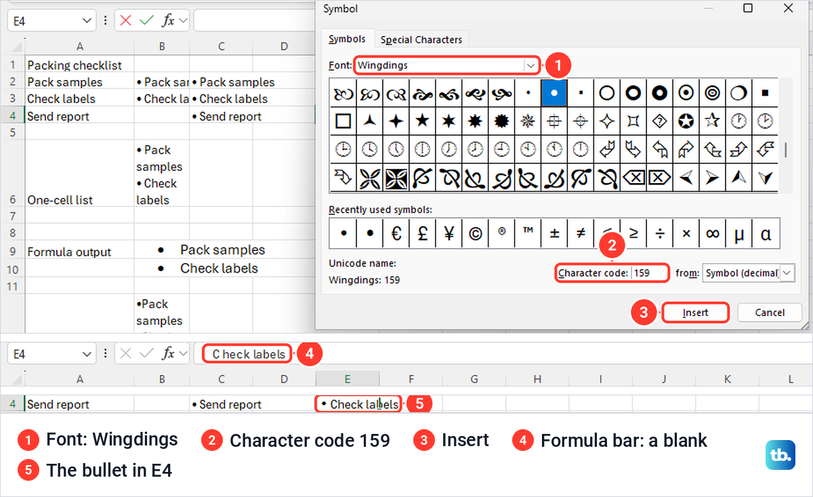Select the not-equal sign in recently used symbols
This screenshot has height=497, width=813.
click(581, 233)
